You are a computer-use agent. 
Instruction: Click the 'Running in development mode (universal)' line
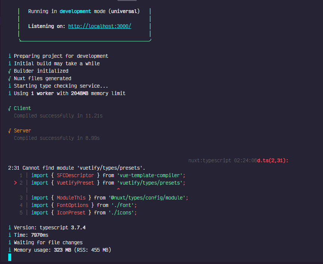coord(84,11)
